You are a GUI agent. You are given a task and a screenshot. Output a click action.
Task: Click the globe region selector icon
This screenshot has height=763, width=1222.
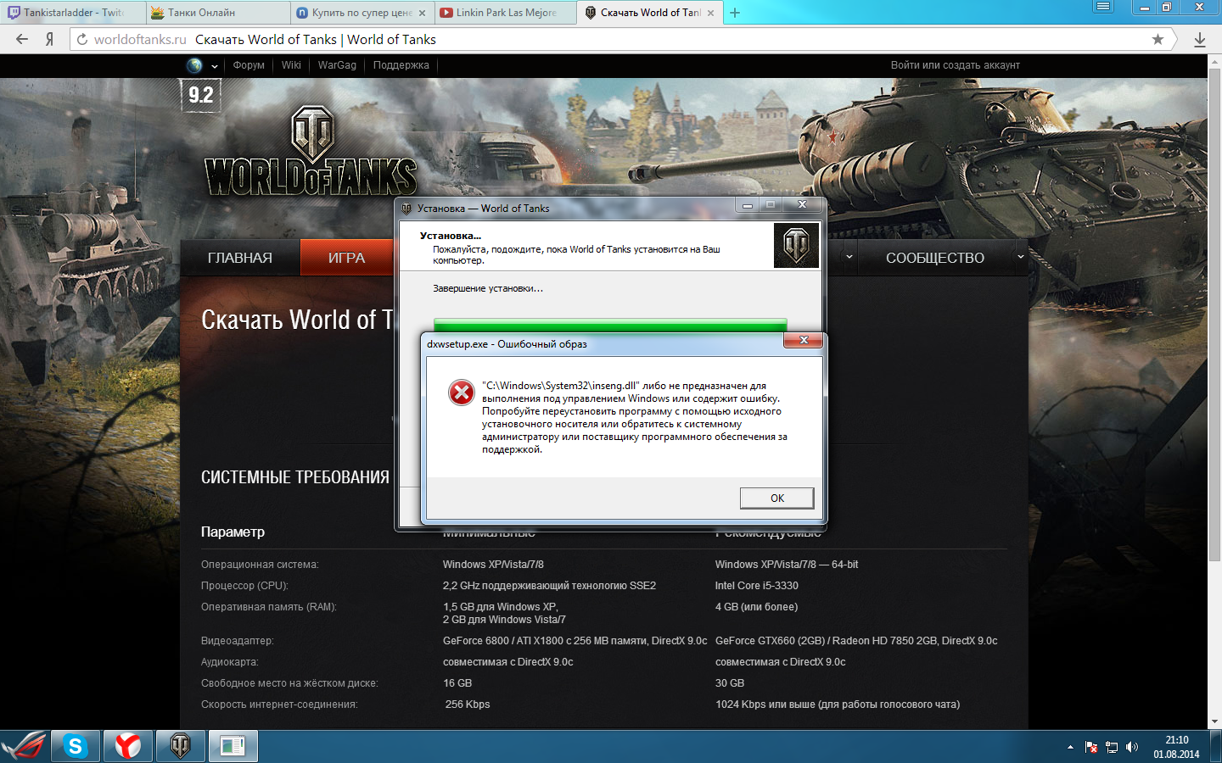pos(195,65)
